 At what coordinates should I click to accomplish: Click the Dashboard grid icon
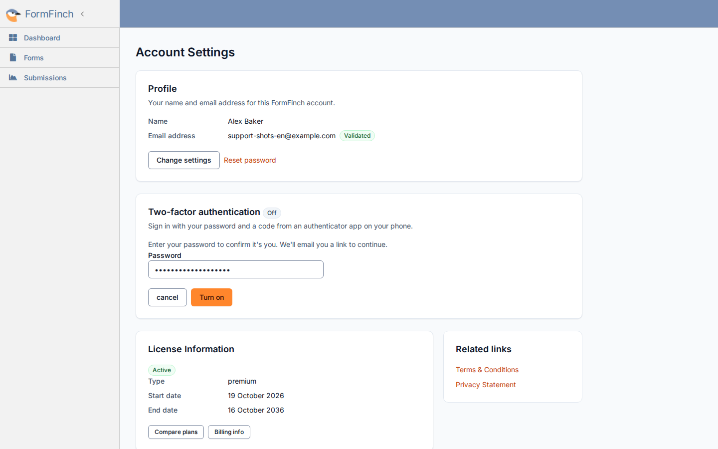click(x=13, y=37)
